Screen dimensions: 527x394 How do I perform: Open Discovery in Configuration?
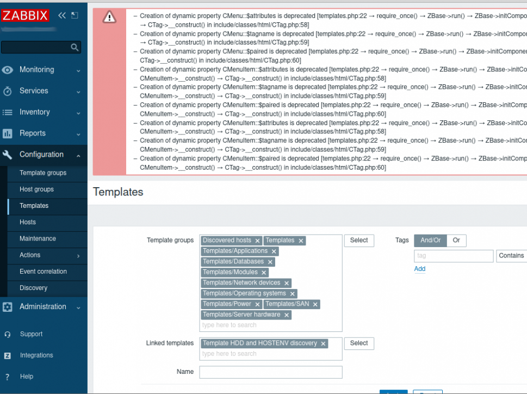pyautogui.click(x=33, y=288)
